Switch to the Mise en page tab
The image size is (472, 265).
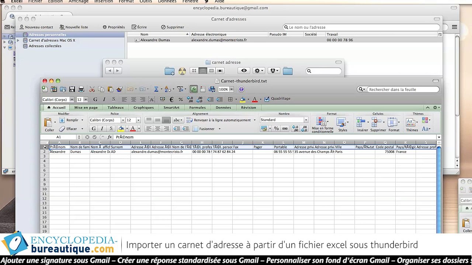coord(86,107)
